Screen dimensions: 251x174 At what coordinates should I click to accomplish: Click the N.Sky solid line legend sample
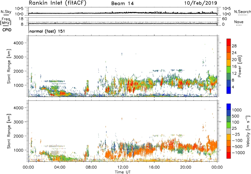pyautogui.click(x=6, y=15)
